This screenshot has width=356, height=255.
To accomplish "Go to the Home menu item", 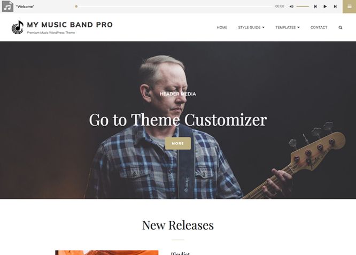I will click(222, 27).
